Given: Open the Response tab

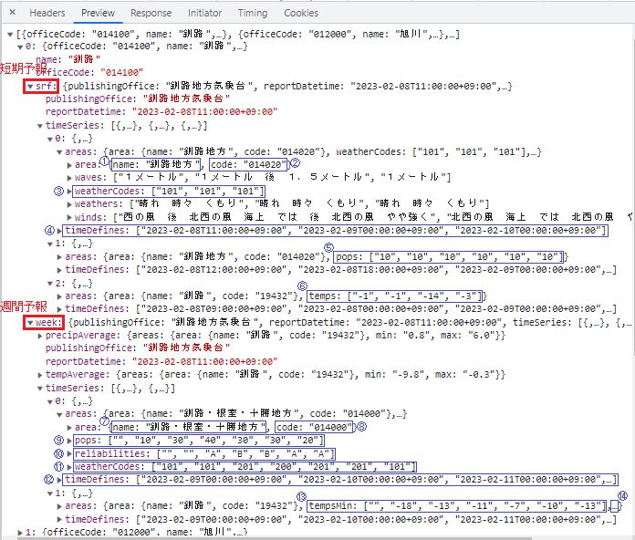Looking at the screenshot, I should click(151, 13).
